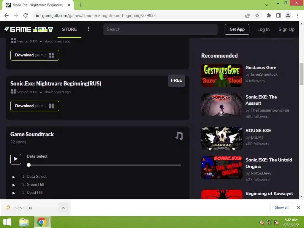Click the soundtrack progress bar track
304x228 pixels.
(x=104, y=165)
